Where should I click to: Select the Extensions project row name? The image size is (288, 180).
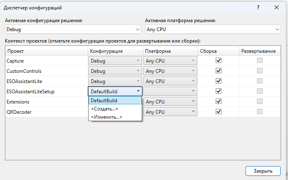tap(18, 101)
